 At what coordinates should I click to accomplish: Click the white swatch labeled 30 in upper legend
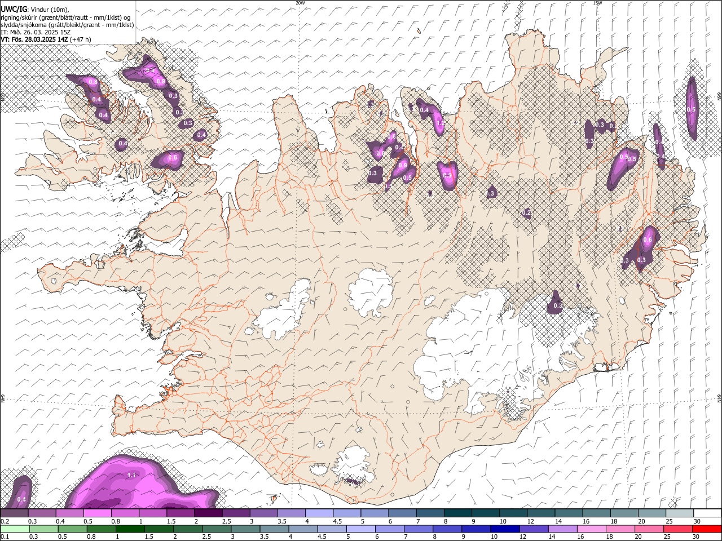707,513
